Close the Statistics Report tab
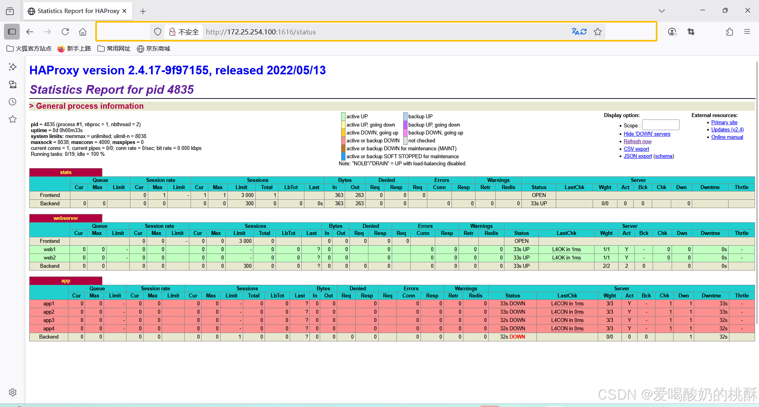Viewport: 759px width, 407px height. [x=124, y=11]
